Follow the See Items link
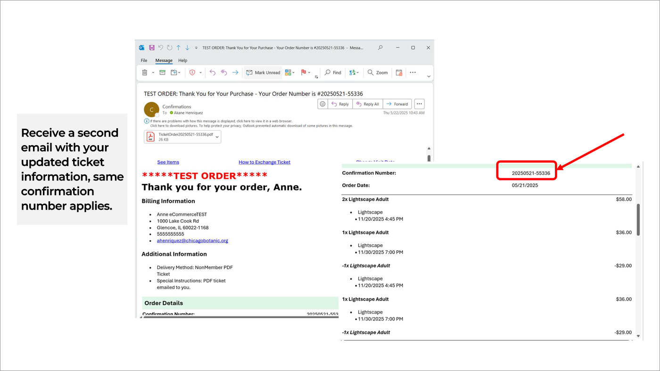 [x=168, y=162]
